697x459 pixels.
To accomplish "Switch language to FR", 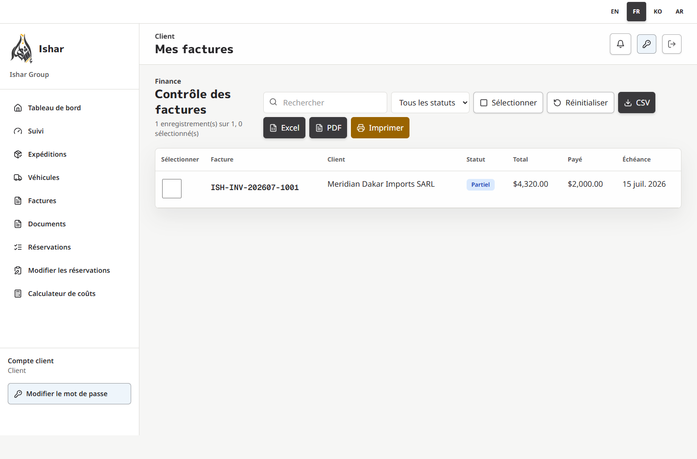I will [636, 12].
